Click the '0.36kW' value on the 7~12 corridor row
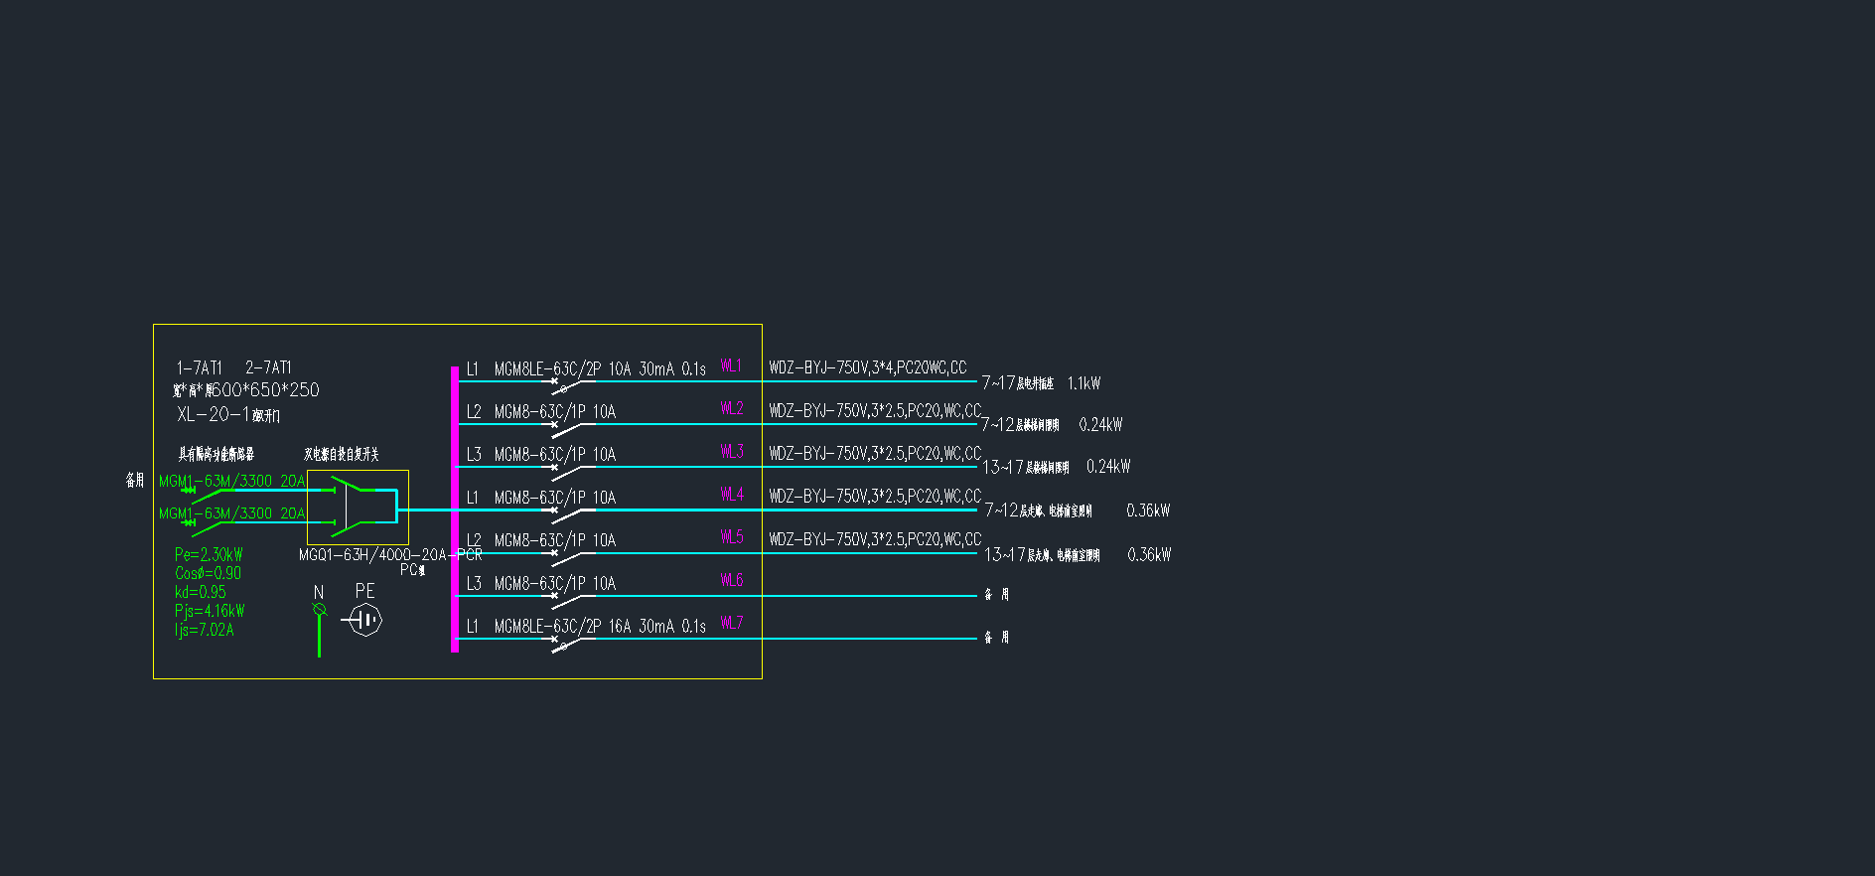 tap(1148, 511)
